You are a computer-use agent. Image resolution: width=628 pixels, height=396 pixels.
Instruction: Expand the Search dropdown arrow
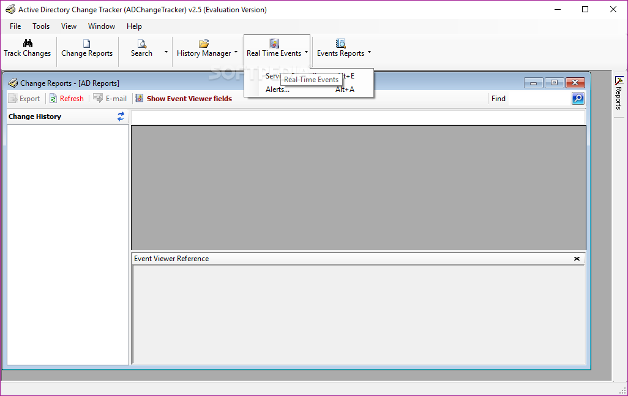pyautogui.click(x=166, y=51)
